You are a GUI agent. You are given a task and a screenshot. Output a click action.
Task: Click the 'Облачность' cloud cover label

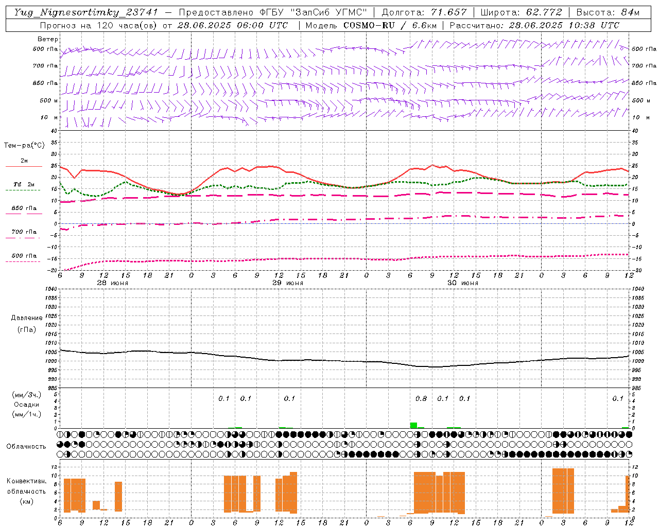tap(26, 447)
